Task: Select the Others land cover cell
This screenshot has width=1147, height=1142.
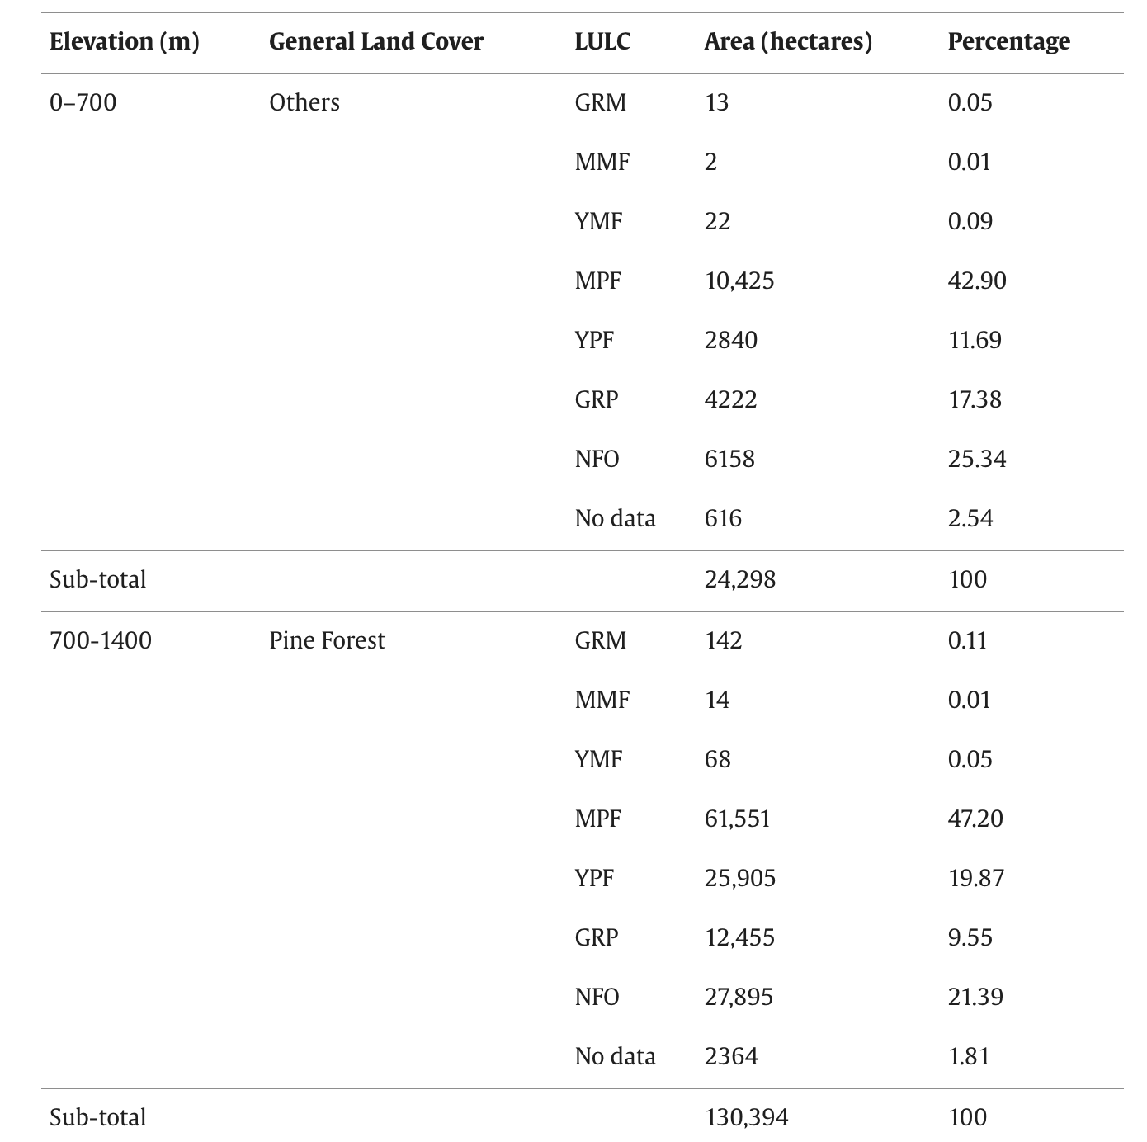Action: tap(304, 102)
